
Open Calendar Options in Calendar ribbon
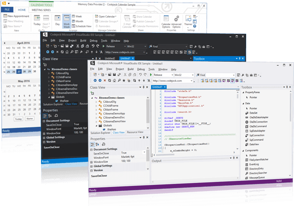[166, 22]
